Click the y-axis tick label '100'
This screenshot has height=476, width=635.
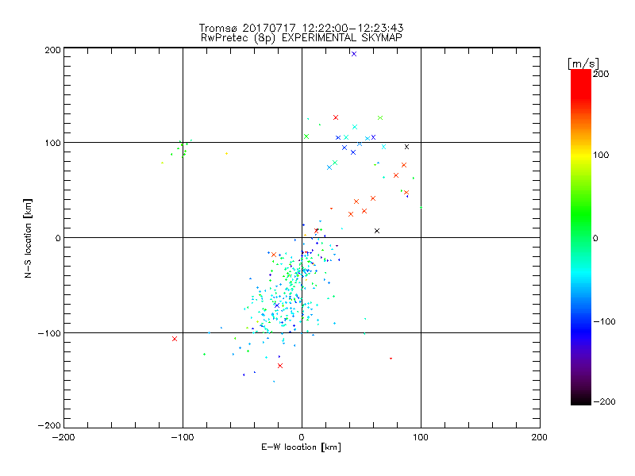[52, 143]
